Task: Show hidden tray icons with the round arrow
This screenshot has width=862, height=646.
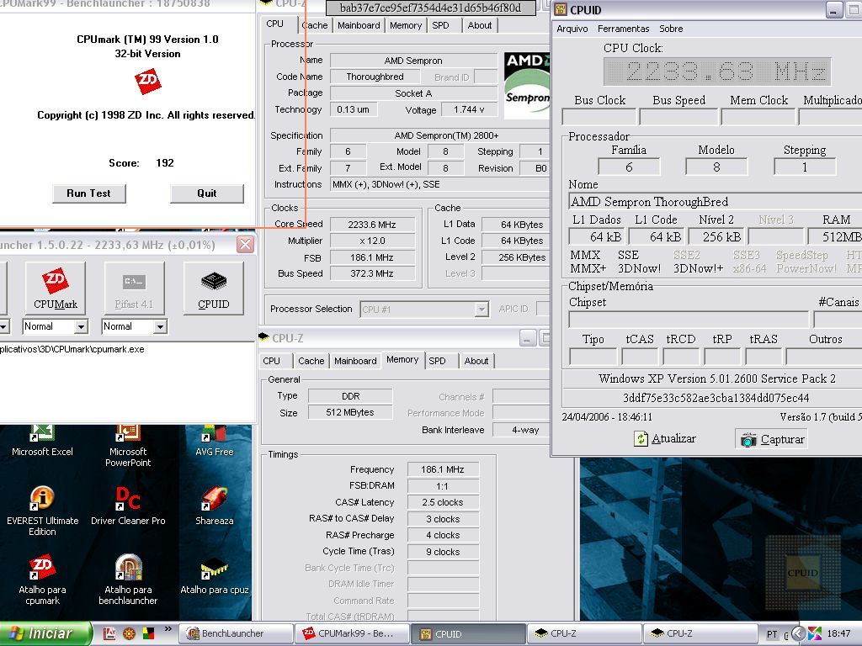Action: 798,634
